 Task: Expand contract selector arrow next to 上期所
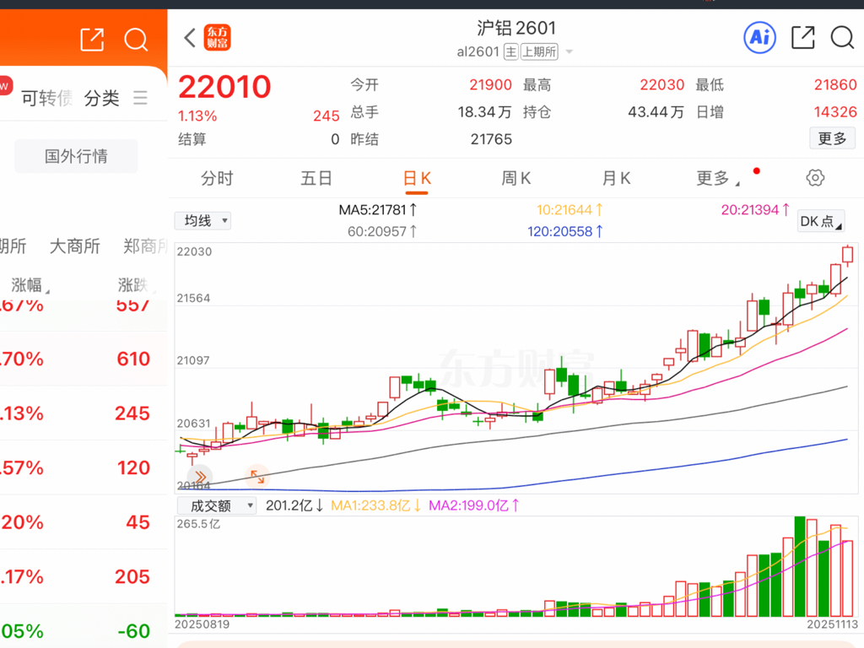click(x=570, y=51)
